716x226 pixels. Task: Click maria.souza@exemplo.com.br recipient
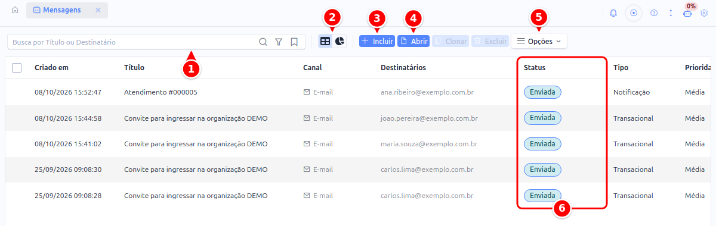(x=428, y=144)
